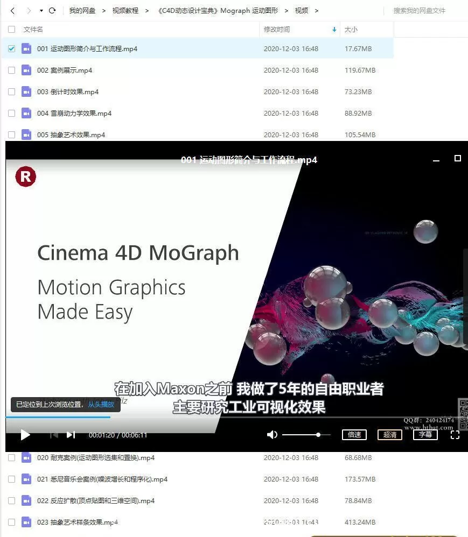This screenshot has height=537, width=468.
Task: Open the 倍速 playback speed menu
Action: (354, 435)
